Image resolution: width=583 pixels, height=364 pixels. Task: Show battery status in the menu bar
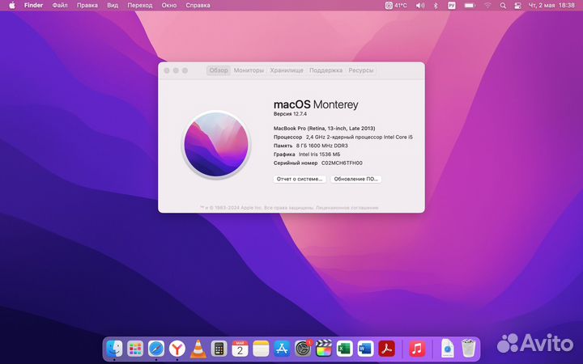click(470, 5)
